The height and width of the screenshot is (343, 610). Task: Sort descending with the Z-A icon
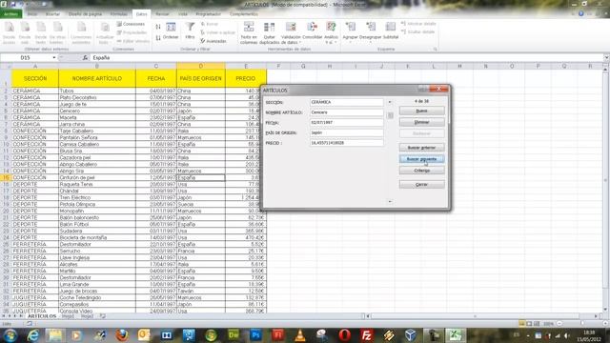pos(158,38)
